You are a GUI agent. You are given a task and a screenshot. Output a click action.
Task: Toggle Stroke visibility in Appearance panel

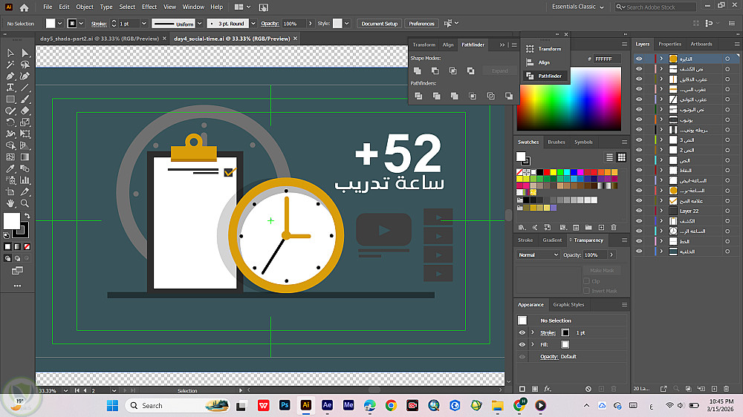coord(522,332)
